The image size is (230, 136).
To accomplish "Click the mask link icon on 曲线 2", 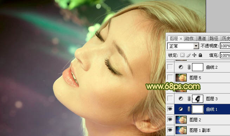I will point(189,67).
